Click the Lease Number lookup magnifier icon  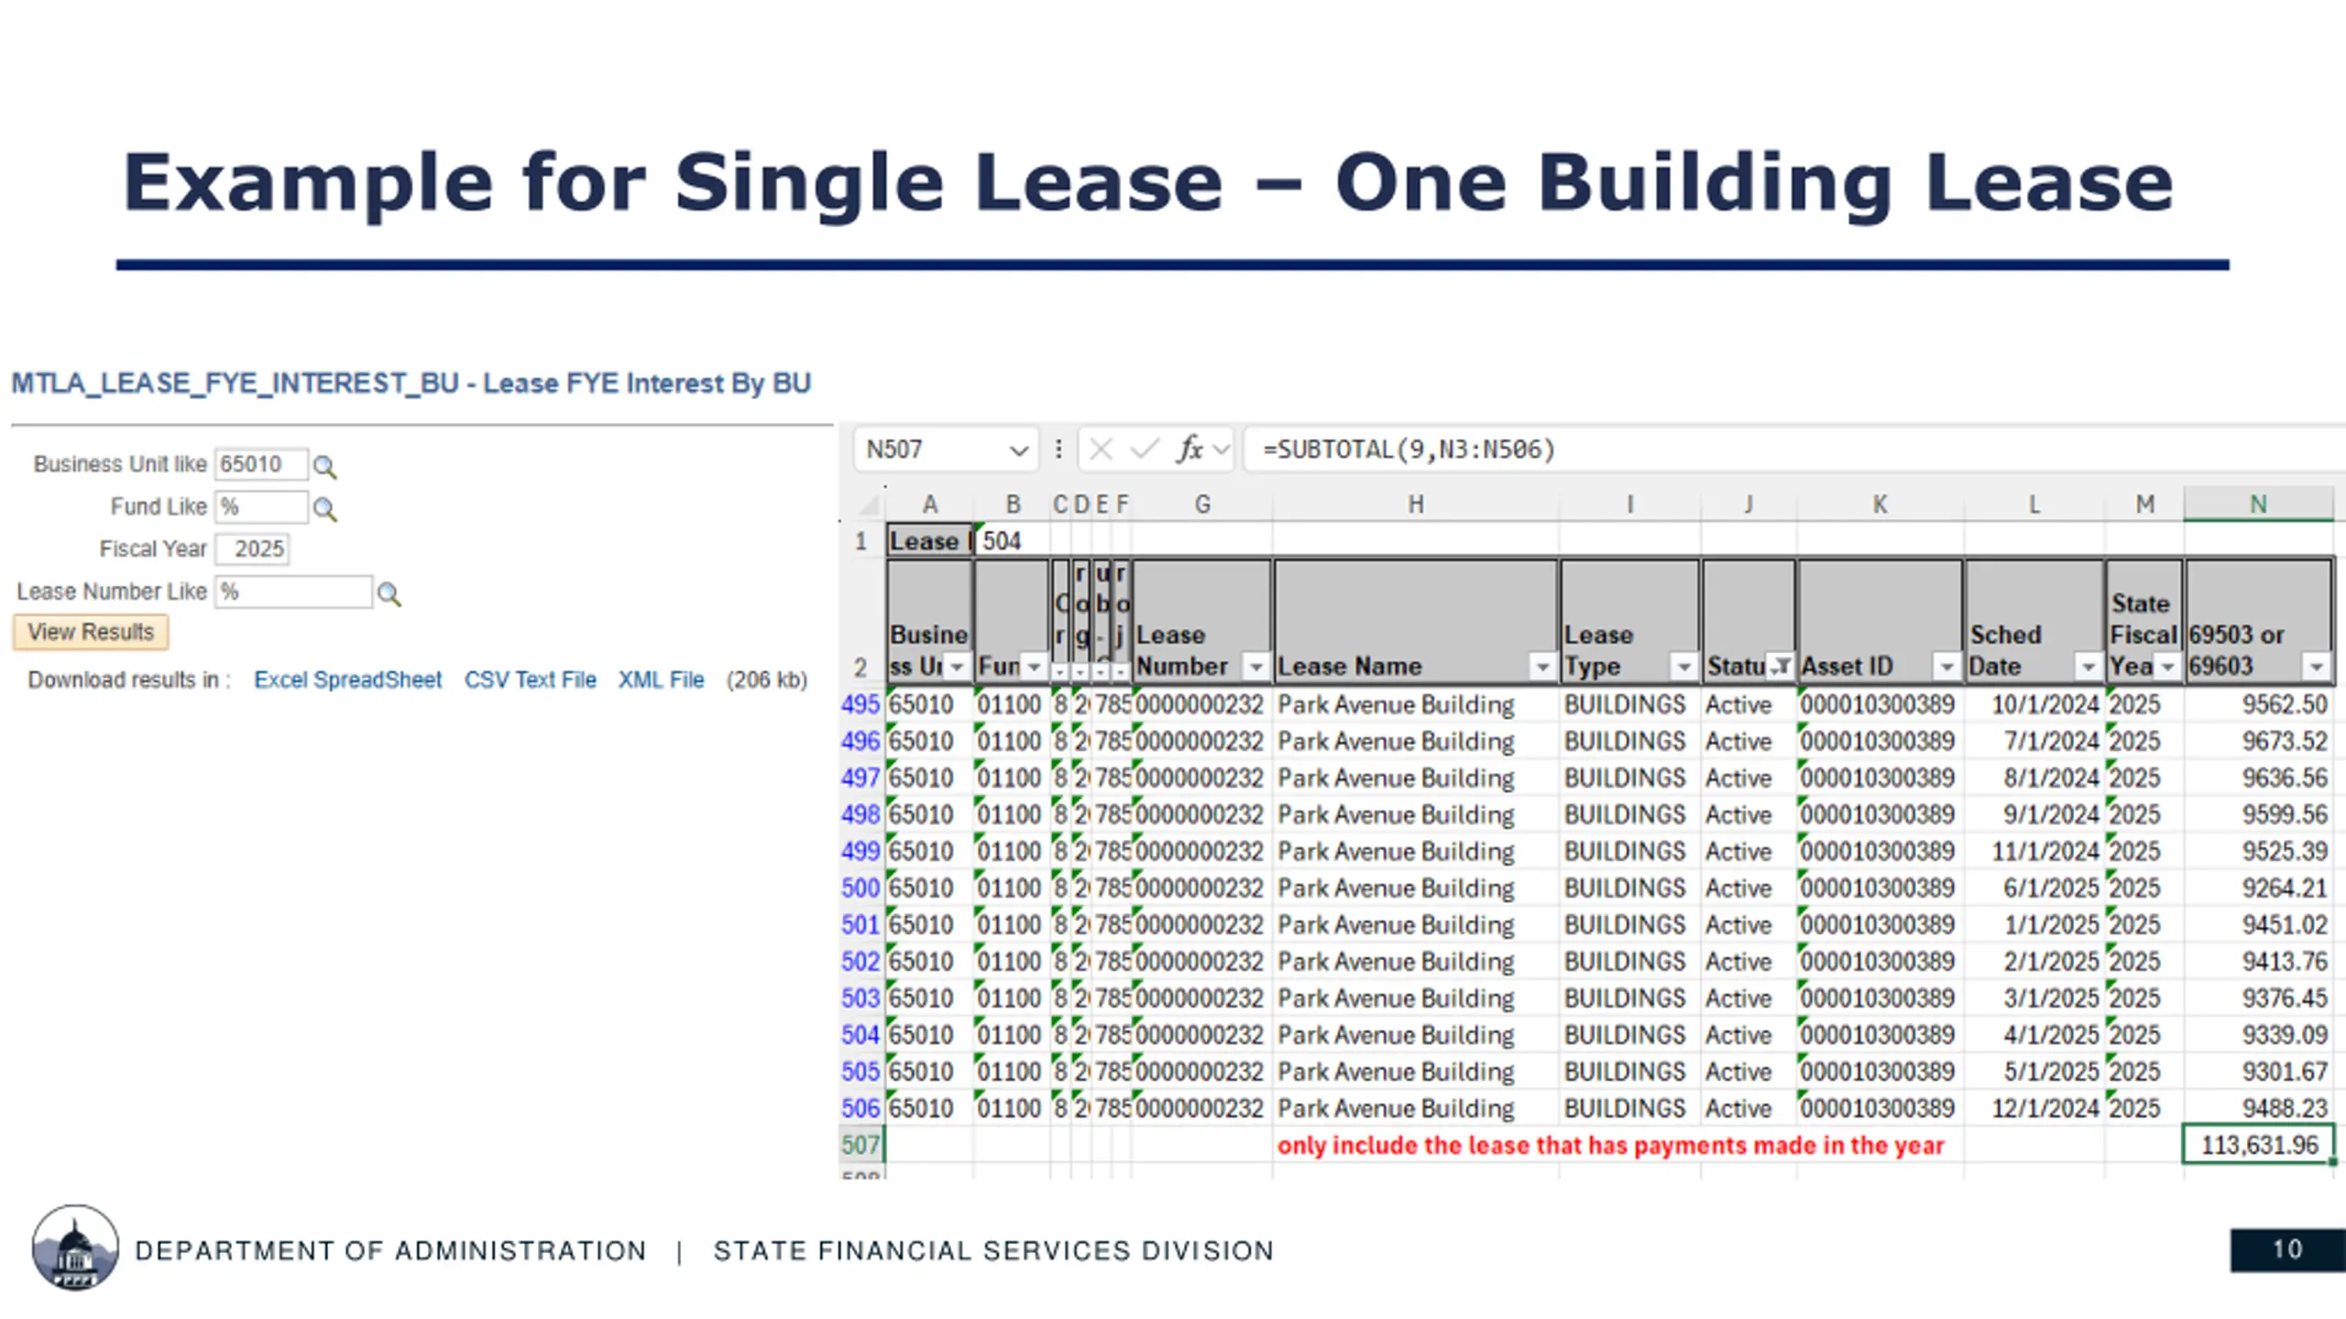tap(389, 594)
